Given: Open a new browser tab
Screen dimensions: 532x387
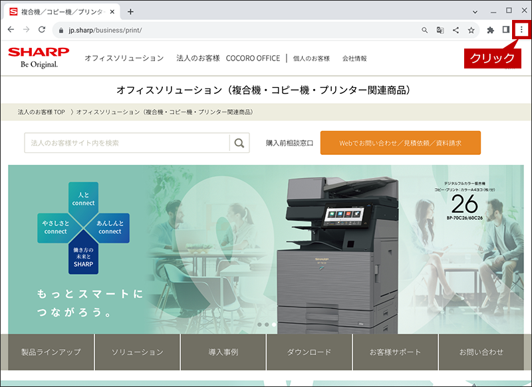Looking at the screenshot, I should pyautogui.click(x=130, y=12).
